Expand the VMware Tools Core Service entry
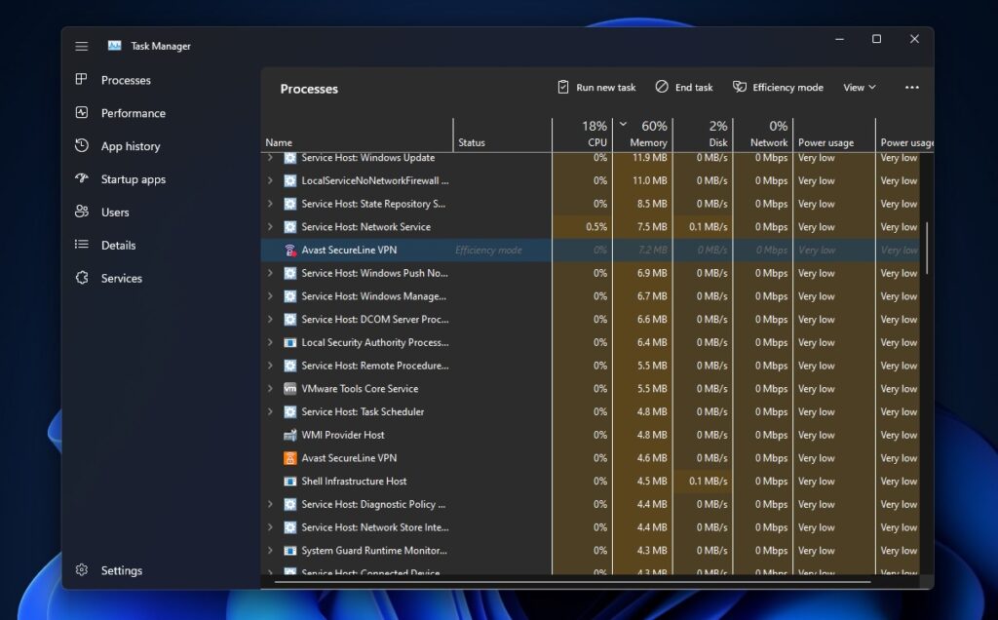Image resolution: width=998 pixels, height=620 pixels. [x=270, y=388]
